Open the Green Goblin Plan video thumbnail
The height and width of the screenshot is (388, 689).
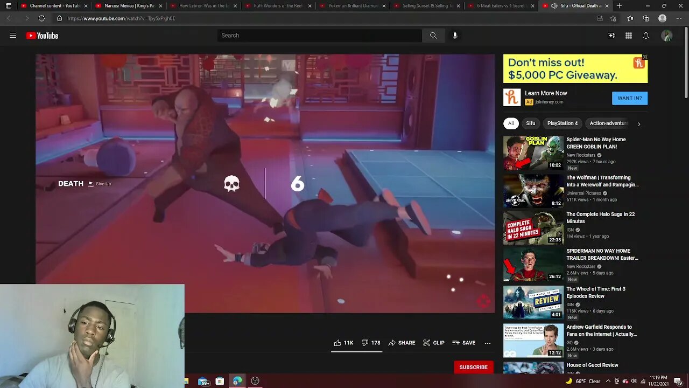pos(533,153)
